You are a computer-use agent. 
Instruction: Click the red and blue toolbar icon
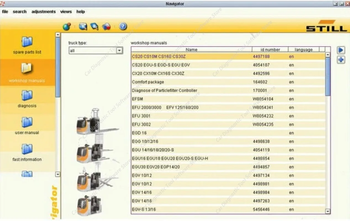(106, 27)
